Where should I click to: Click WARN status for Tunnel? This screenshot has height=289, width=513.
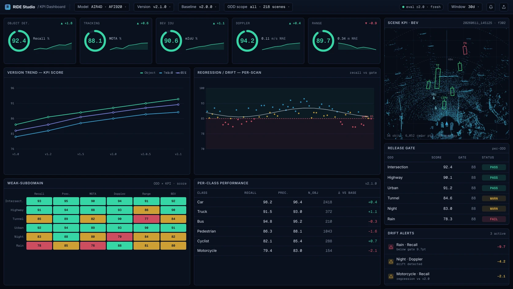click(x=494, y=199)
